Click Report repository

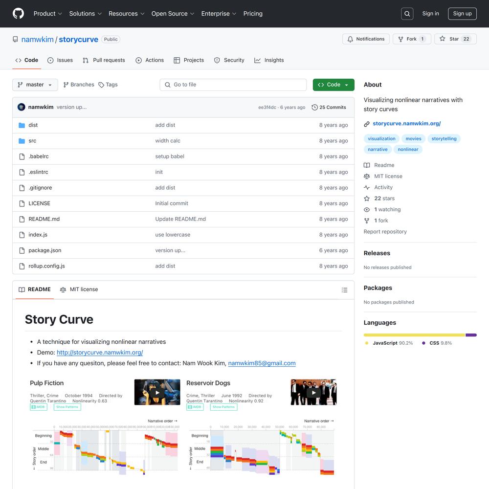coord(385,232)
